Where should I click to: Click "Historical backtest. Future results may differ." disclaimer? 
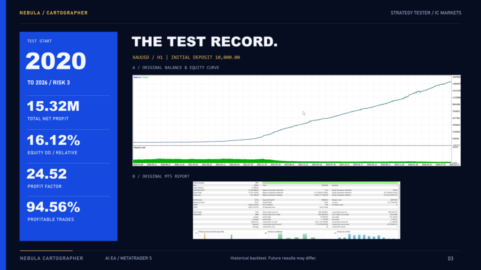[x=273, y=258]
